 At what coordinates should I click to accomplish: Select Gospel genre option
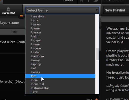[60, 40]
